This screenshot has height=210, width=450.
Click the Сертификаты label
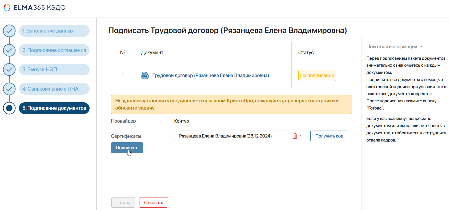pos(126,136)
